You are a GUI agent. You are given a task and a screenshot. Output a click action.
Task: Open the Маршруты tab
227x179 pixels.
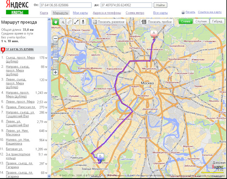click(x=61, y=13)
